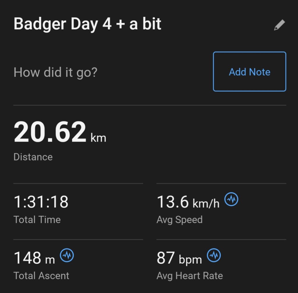
Task: Open the chart icon beside Avg Heart Rate
Action: pyautogui.click(x=214, y=256)
